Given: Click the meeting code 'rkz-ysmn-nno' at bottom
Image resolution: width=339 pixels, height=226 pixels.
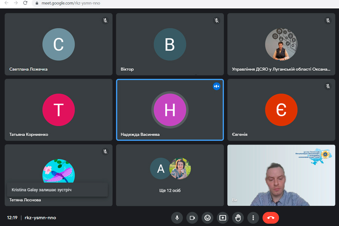Looking at the screenshot, I should (x=40, y=218).
